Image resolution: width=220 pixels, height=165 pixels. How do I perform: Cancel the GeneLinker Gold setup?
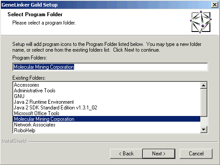pos(196,154)
